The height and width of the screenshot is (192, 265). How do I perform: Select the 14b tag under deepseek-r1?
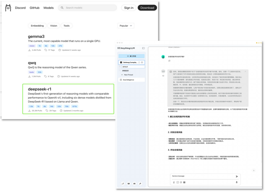coord(52,106)
